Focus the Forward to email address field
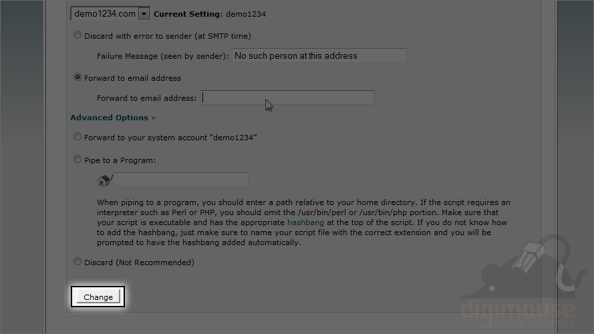The image size is (594, 334). [x=287, y=98]
